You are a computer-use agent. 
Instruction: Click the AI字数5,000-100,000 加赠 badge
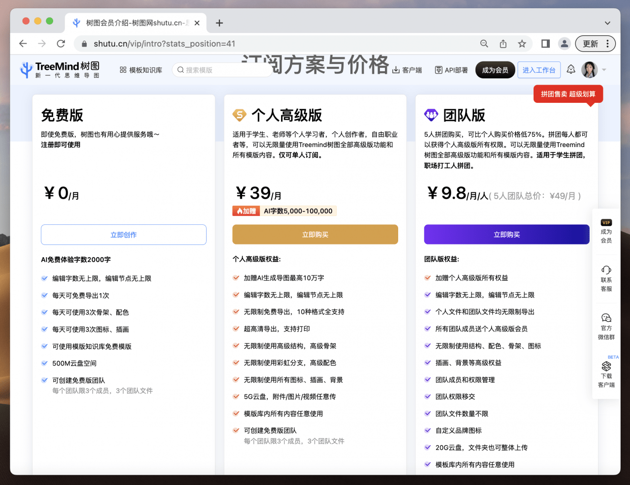point(284,211)
